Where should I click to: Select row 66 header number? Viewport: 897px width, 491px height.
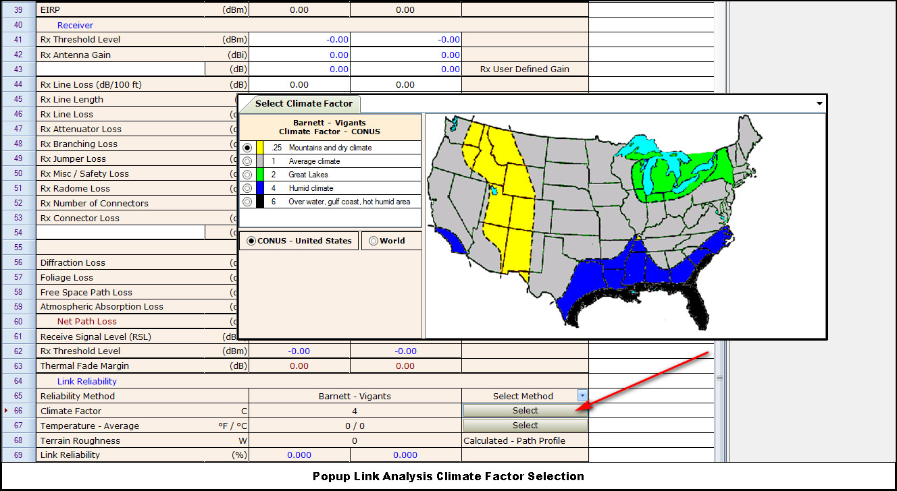(18, 411)
